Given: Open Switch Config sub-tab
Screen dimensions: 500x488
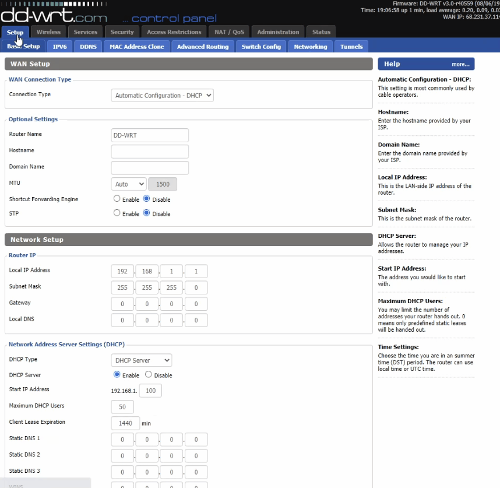Looking at the screenshot, I should click(261, 47).
